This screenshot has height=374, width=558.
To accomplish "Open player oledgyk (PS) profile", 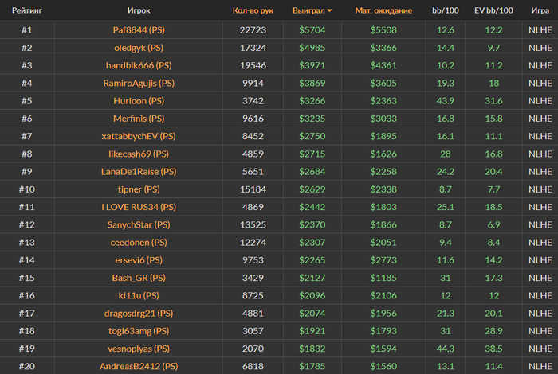I will 139,48.
